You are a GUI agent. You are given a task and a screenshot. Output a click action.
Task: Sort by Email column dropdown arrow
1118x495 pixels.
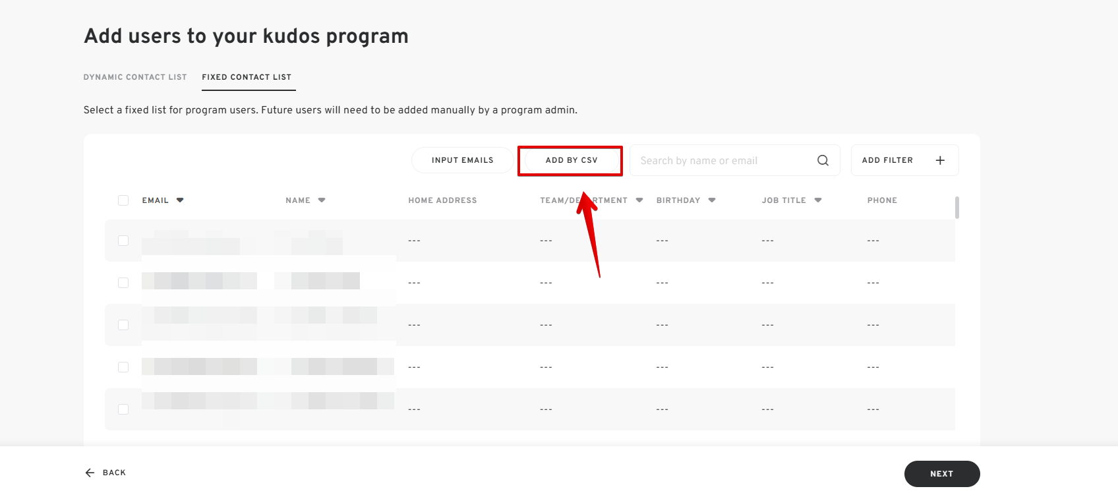click(x=180, y=200)
